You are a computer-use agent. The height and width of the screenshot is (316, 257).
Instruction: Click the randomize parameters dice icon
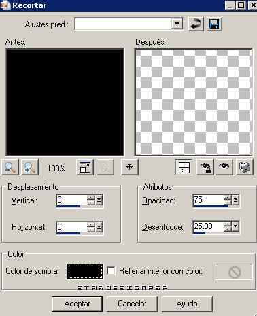pyautogui.click(x=245, y=167)
